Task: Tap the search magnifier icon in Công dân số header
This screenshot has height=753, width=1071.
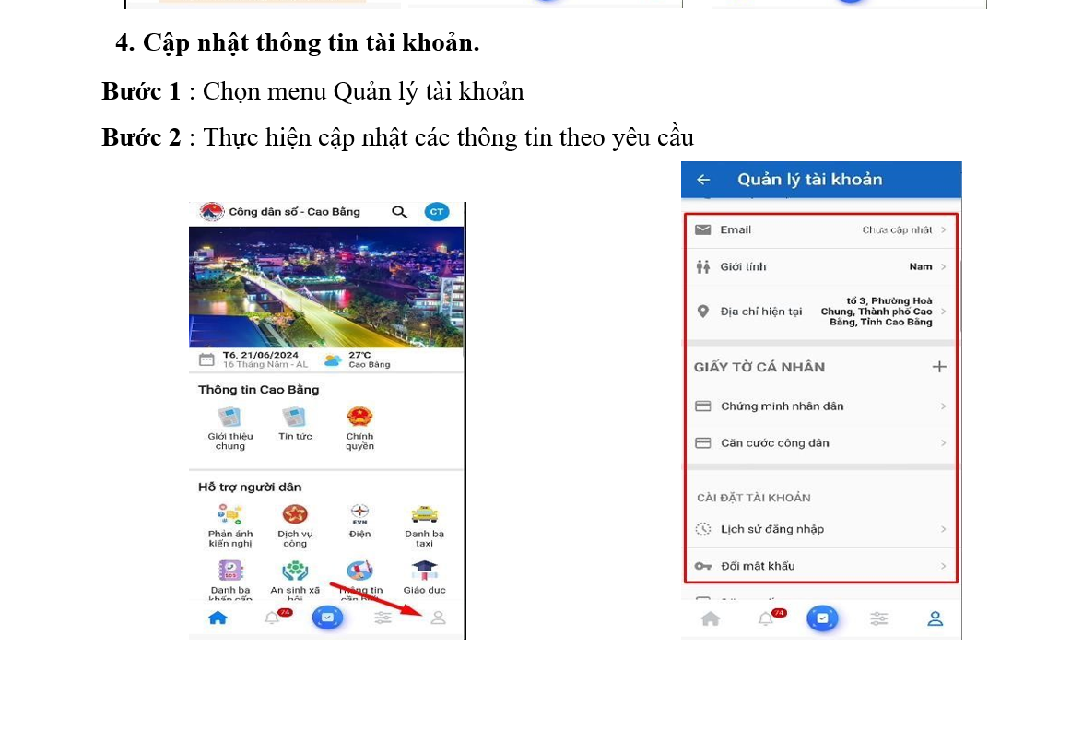Action: click(400, 213)
